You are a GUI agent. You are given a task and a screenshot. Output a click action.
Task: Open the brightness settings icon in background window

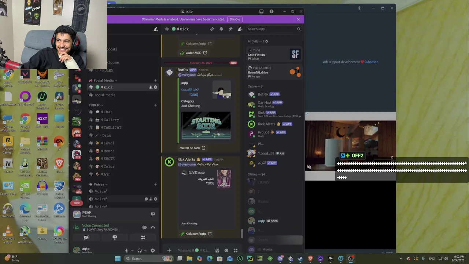(359, 8)
